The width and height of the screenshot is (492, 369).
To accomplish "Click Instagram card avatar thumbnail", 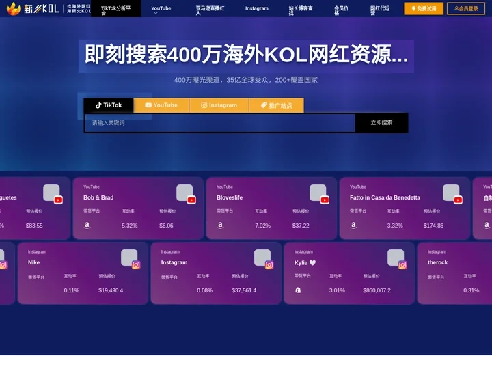I will 262,258.
